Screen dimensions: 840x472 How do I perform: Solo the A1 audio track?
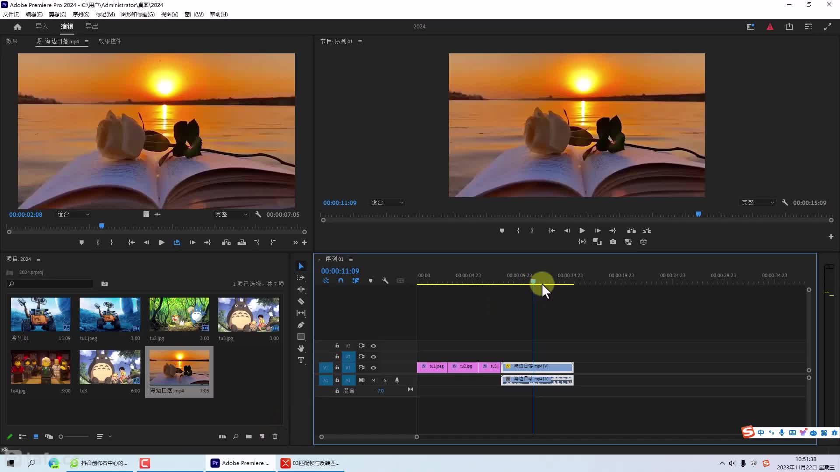click(385, 380)
